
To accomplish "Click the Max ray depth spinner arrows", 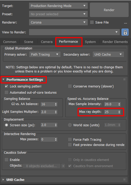I will coord(119,112).
